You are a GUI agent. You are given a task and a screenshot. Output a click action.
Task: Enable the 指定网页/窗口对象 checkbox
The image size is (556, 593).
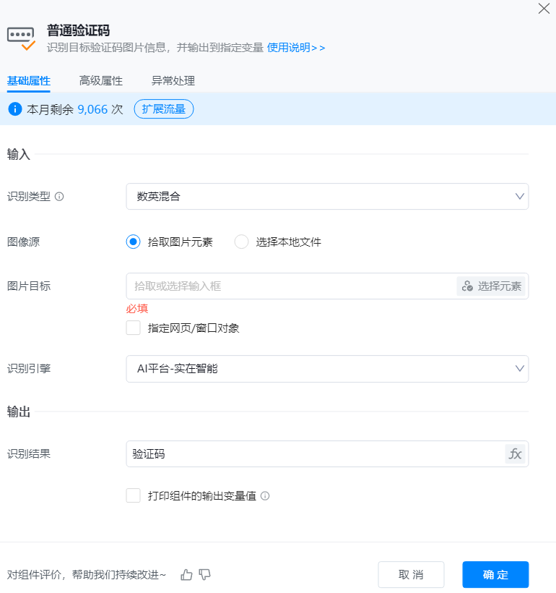click(133, 328)
